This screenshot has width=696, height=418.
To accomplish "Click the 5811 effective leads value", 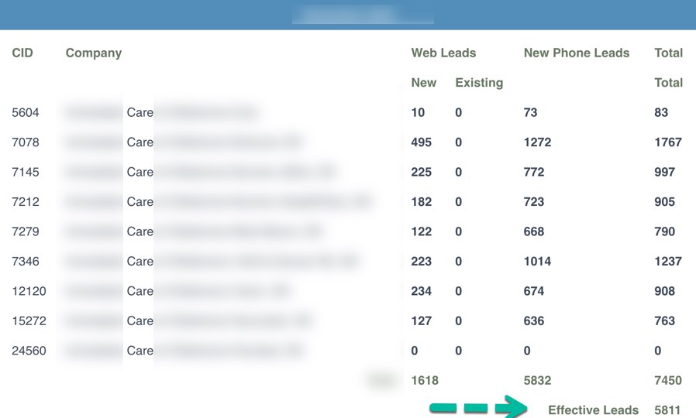I will (668, 410).
